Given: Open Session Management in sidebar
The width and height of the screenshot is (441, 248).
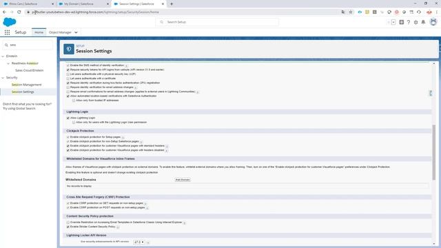Looking at the screenshot, I should 26,85.
